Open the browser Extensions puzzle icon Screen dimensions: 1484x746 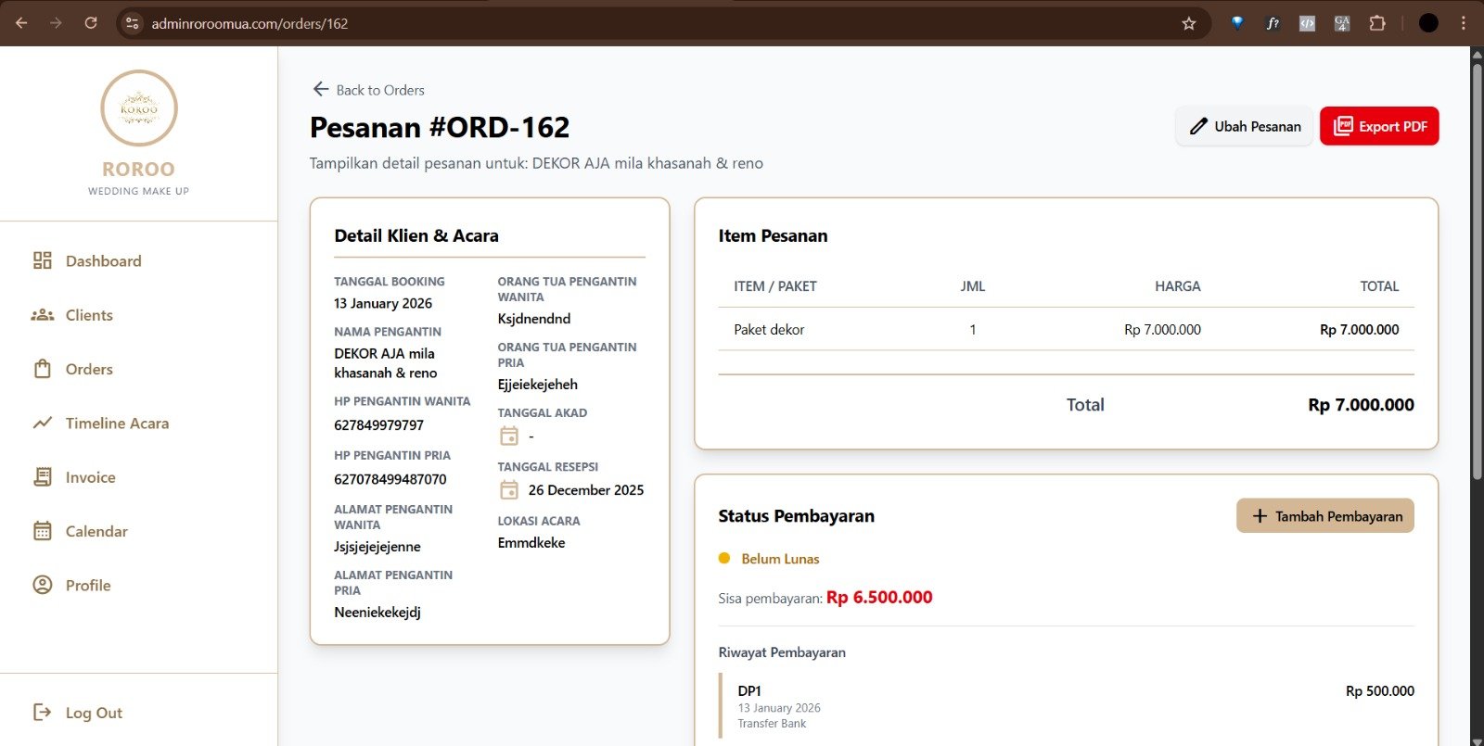coord(1377,23)
